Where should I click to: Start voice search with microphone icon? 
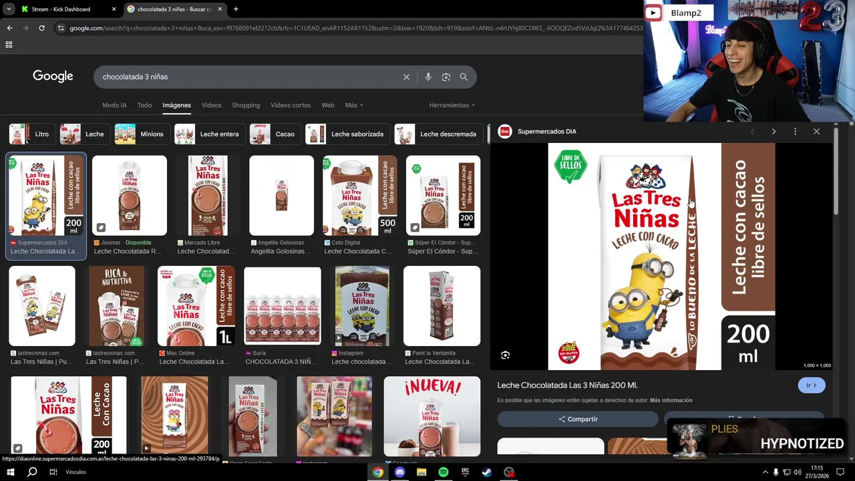click(x=428, y=77)
